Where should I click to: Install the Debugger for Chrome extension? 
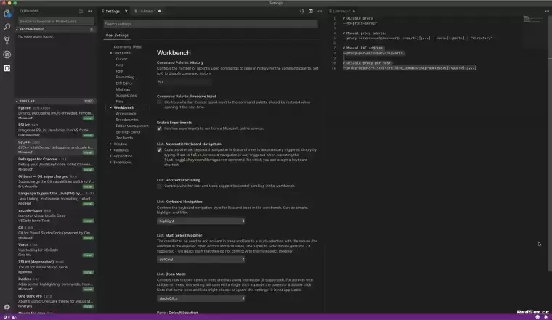point(88,170)
